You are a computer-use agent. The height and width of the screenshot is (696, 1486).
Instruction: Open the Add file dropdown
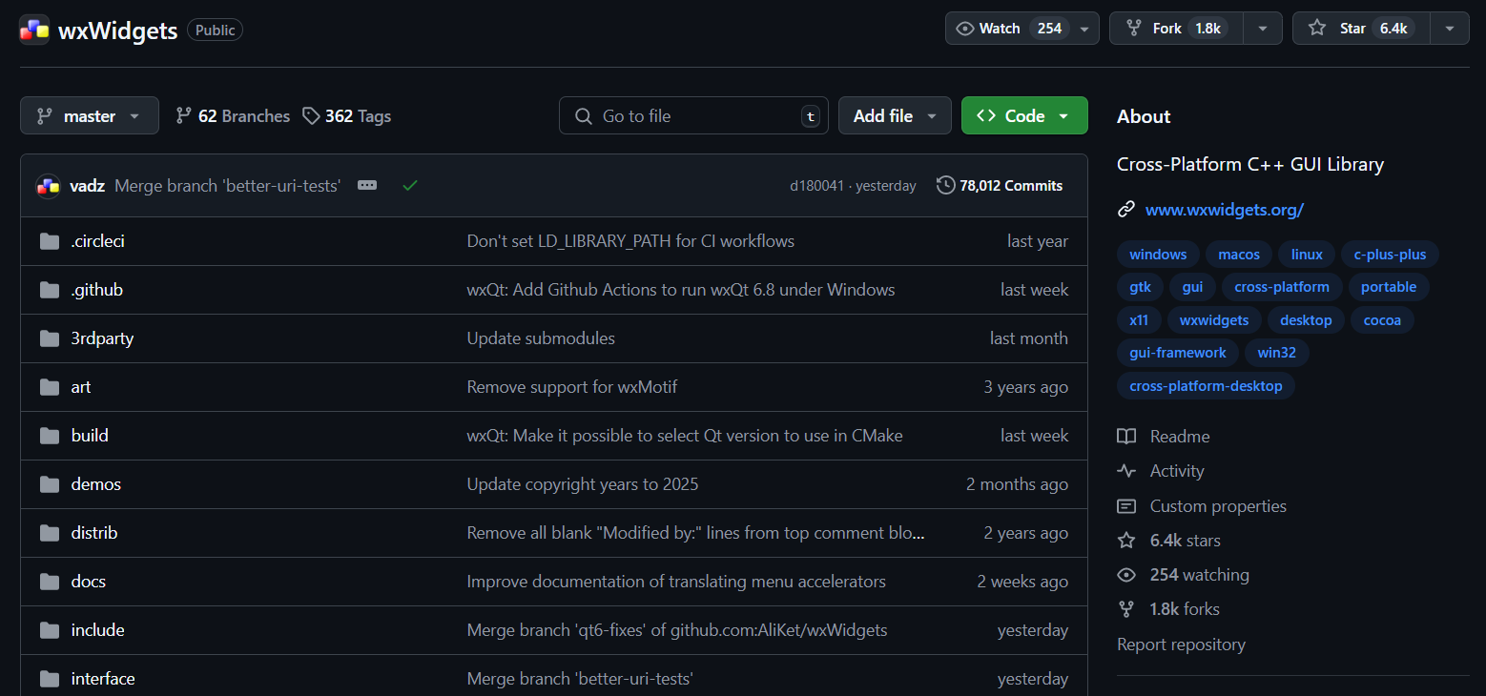pyautogui.click(x=894, y=115)
